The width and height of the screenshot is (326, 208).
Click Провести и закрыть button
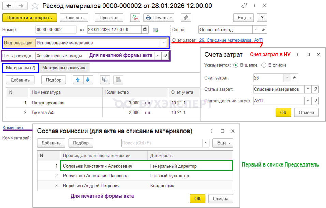[30, 18]
